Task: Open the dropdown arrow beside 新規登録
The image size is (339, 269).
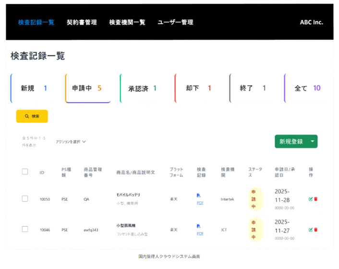Action: [x=313, y=141]
